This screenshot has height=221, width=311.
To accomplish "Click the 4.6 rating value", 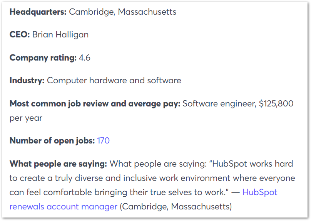I will tap(85, 58).
